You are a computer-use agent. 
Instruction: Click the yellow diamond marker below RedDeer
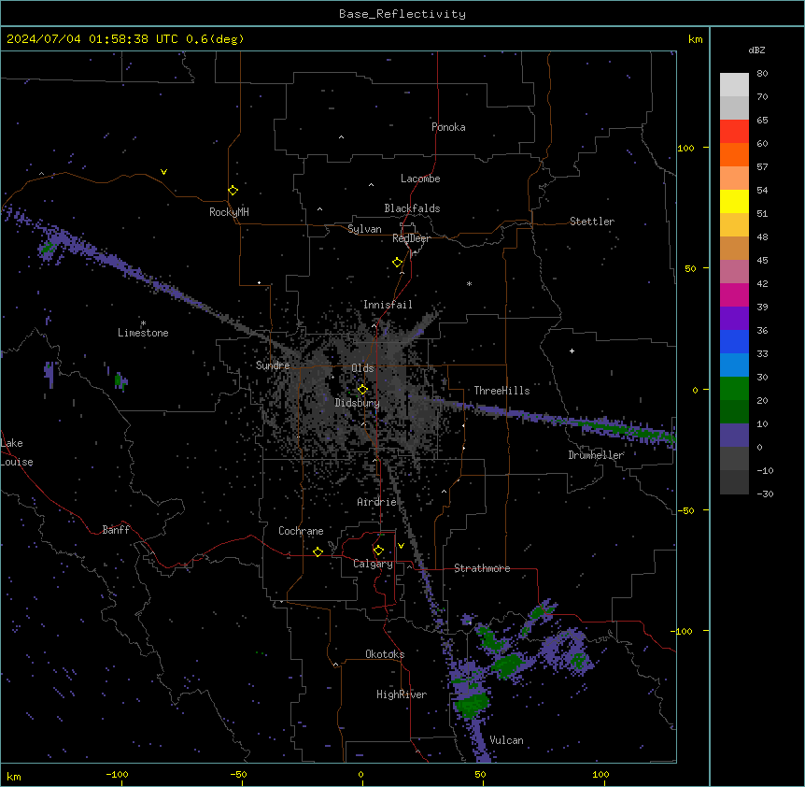[x=397, y=263]
